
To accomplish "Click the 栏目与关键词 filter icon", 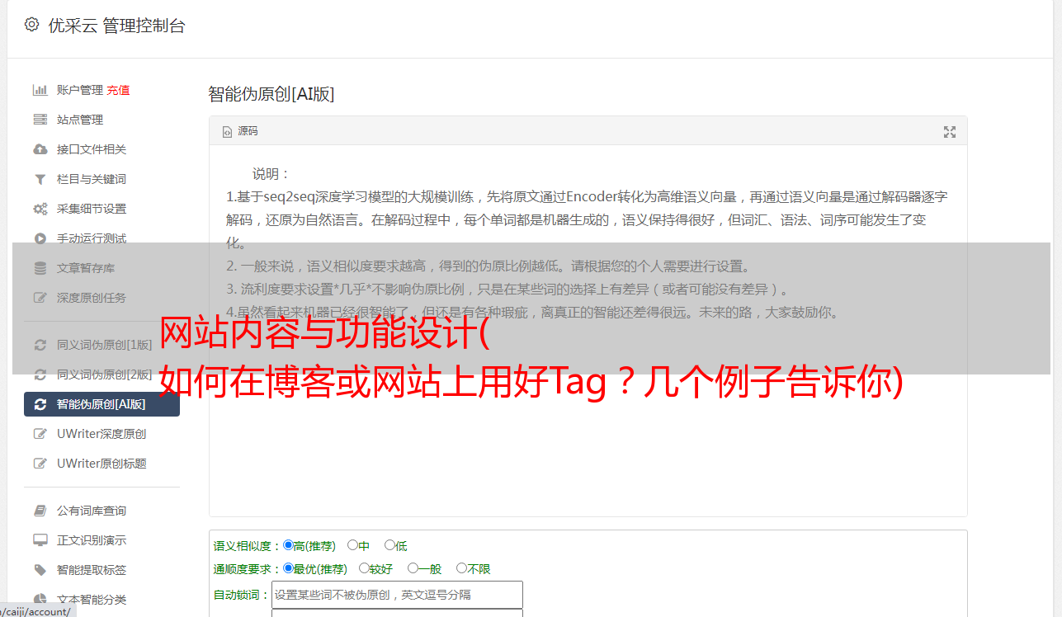I will pyautogui.click(x=40, y=179).
